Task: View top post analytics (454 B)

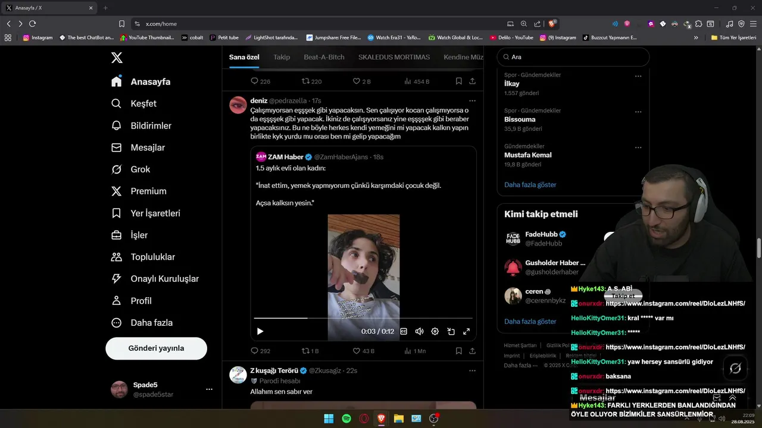Action: [417, 81]
